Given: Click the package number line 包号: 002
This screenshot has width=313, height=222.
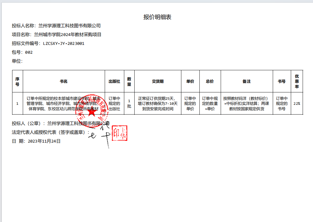Looking at the screenshot, I should [x=22, y=52].
